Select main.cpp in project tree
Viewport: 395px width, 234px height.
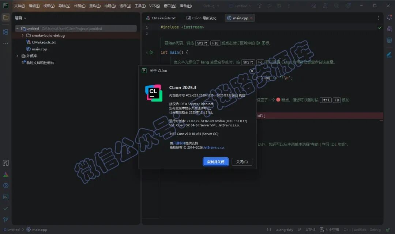pos(39,49)
